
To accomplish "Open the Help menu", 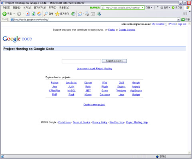I will [x=64, y=8].
